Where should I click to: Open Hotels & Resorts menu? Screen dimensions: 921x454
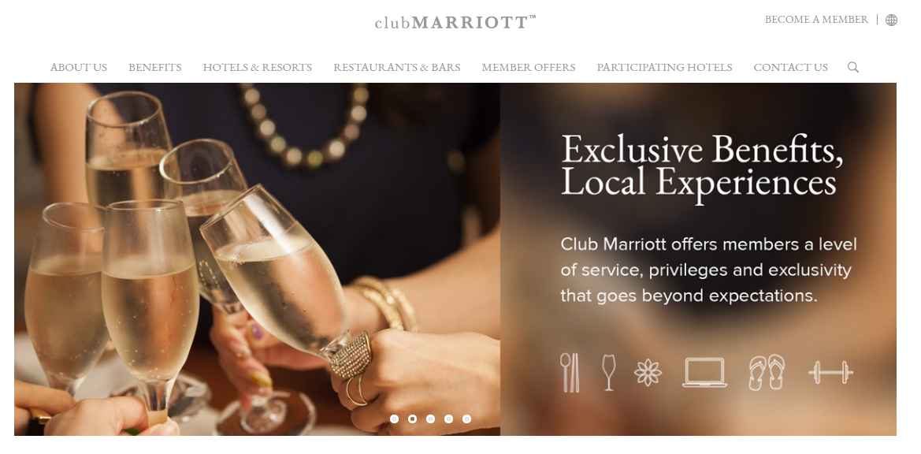(x=258, y=68)
